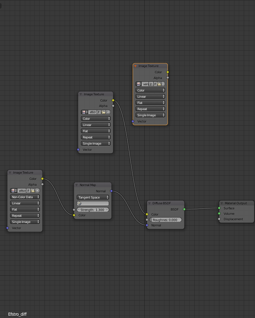Click the Alpha socket of the middle efstr texture node
255x318 pixels.
tap(113, 105)
